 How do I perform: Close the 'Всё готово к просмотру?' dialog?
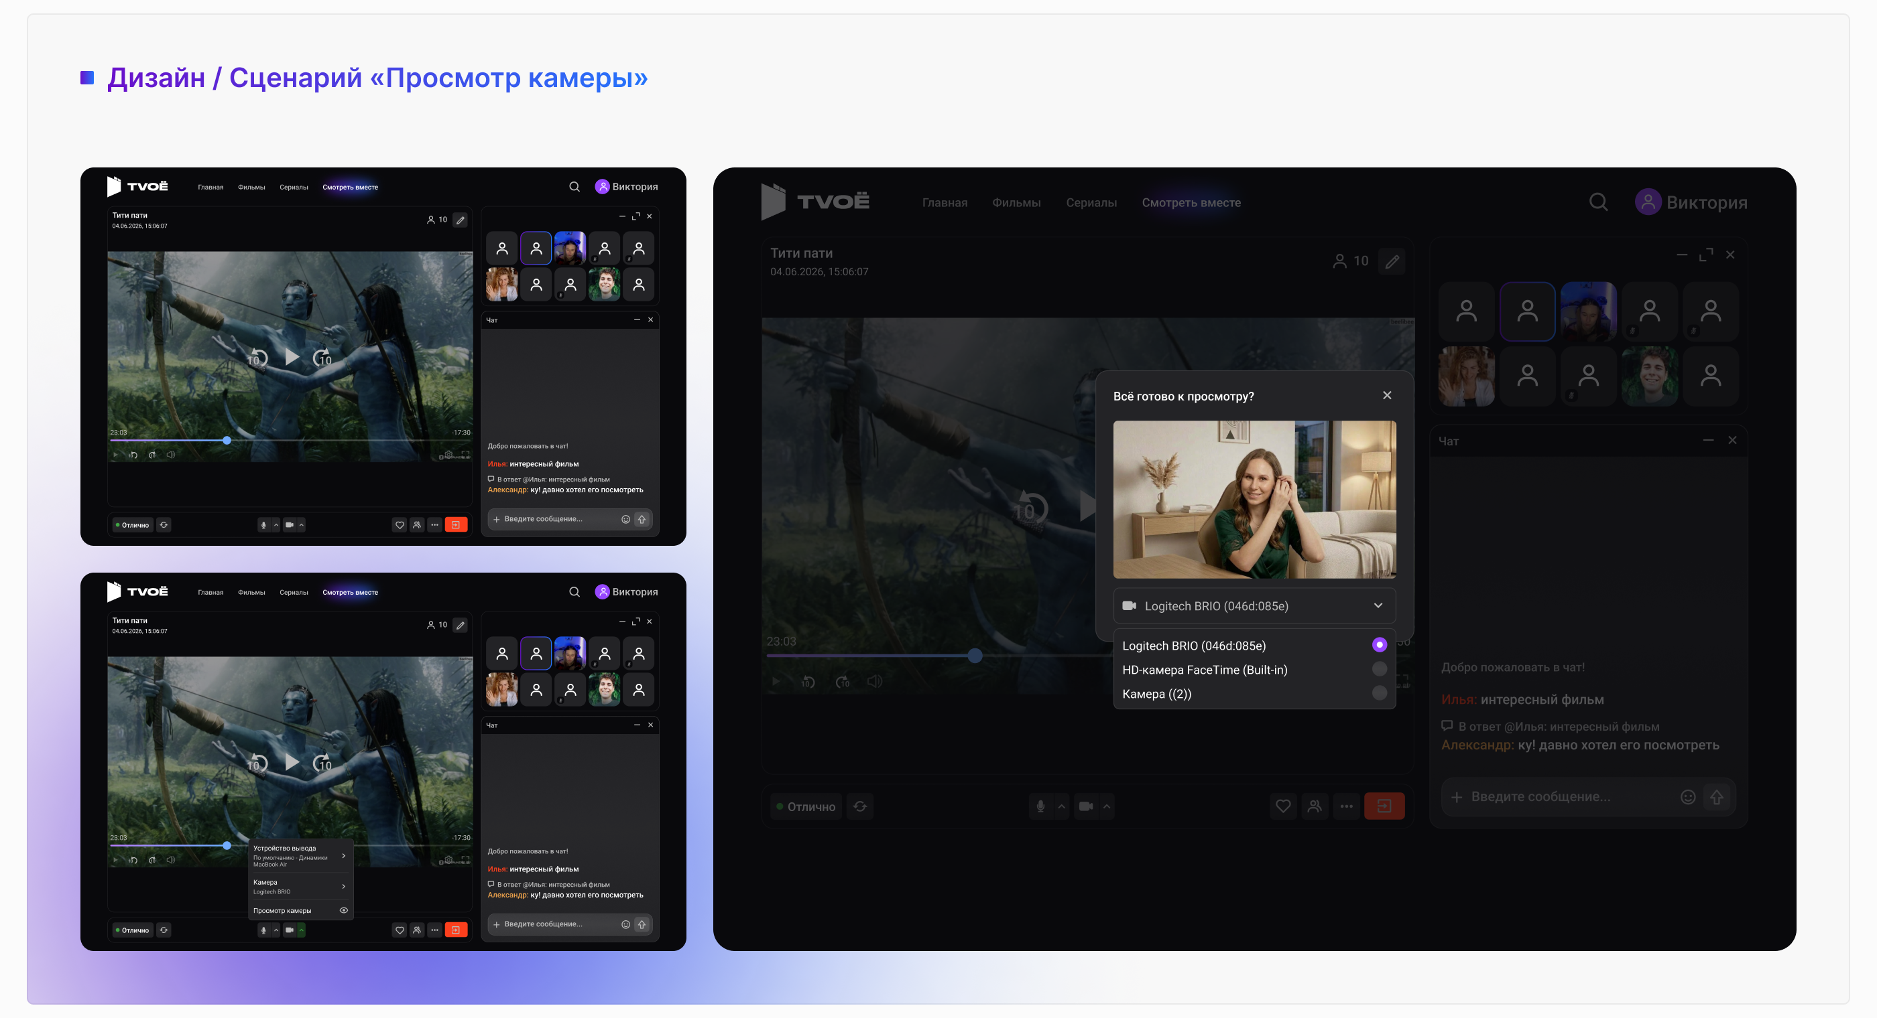tap(1386, 395)
